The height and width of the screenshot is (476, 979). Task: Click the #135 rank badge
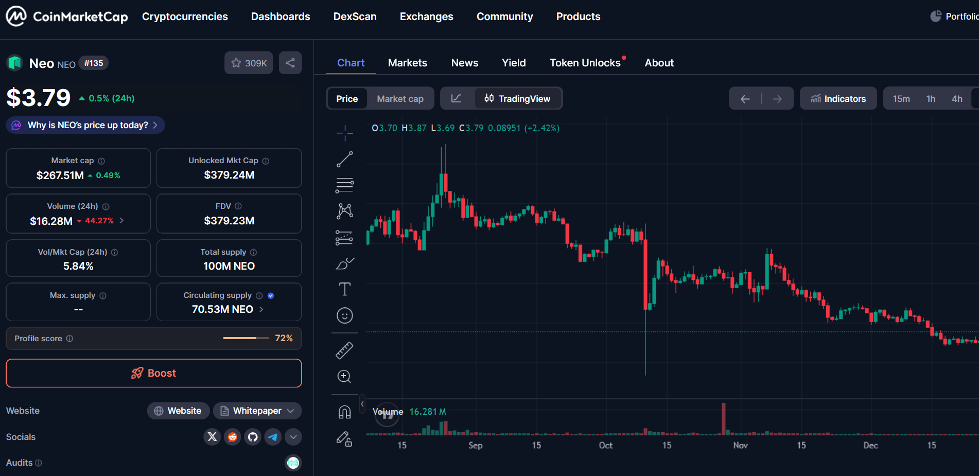coord(94,63)
